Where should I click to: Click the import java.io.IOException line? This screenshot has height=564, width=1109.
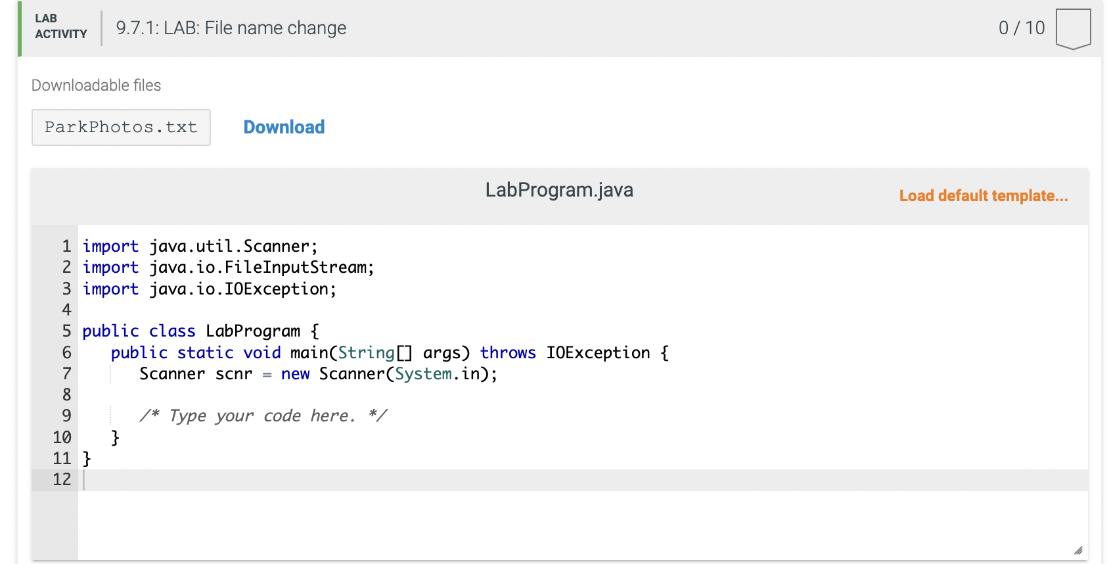[210, 289]
